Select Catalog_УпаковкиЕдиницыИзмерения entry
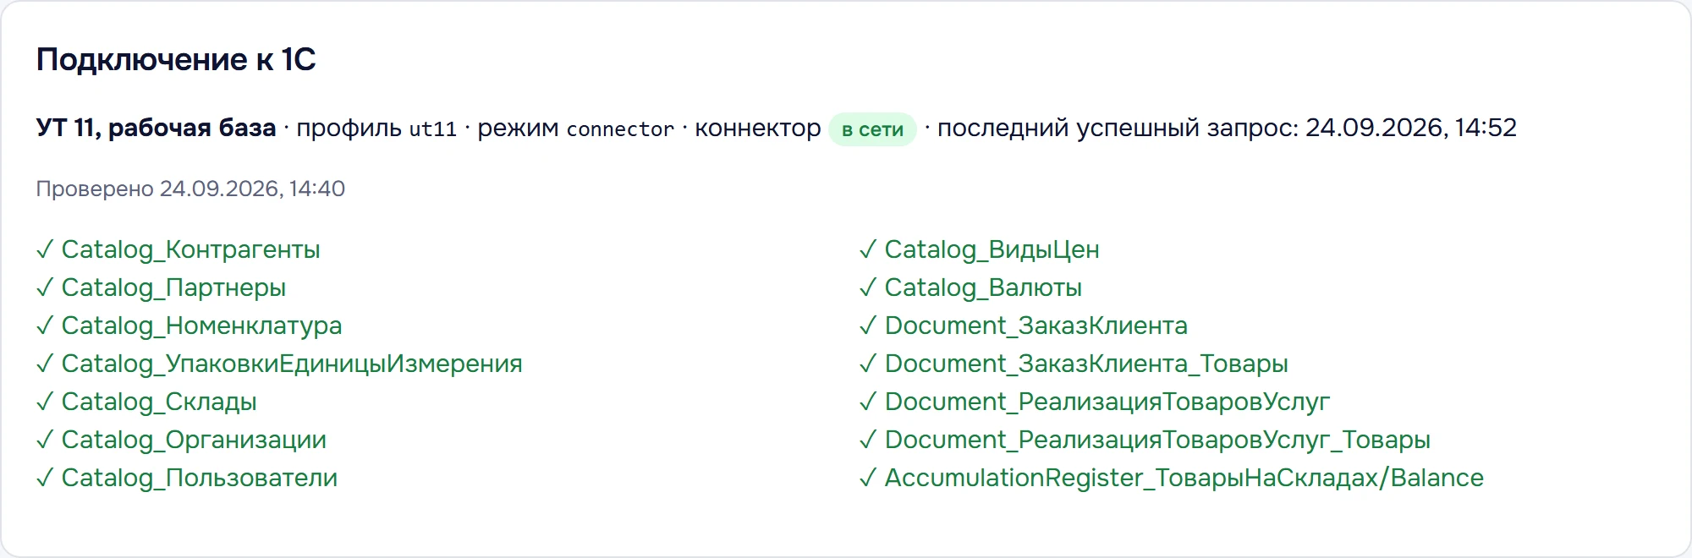This screenshot has width=1692, height=558. pos(279,364)
